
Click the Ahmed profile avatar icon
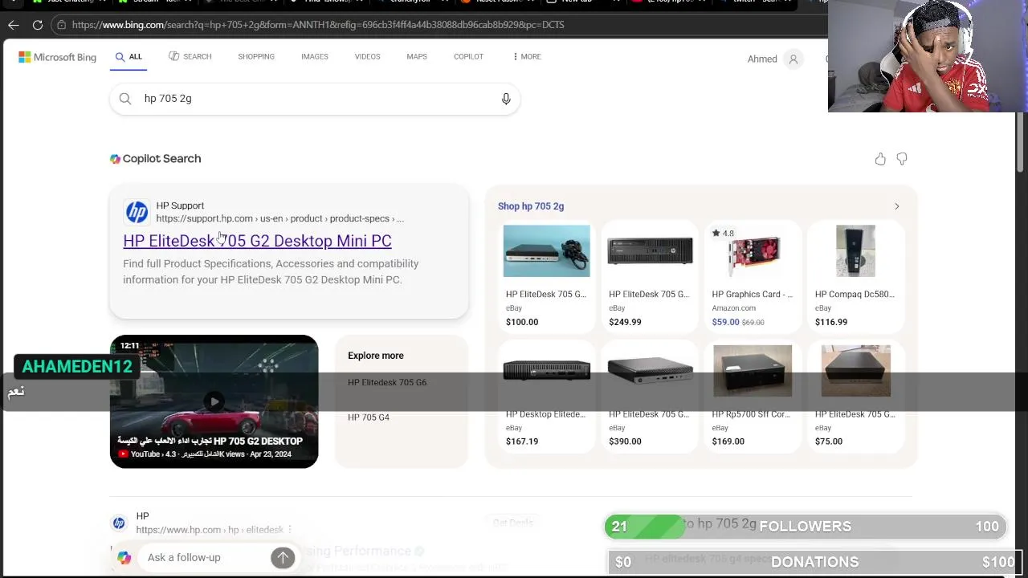pyautogui.click(x=793, y=59)
